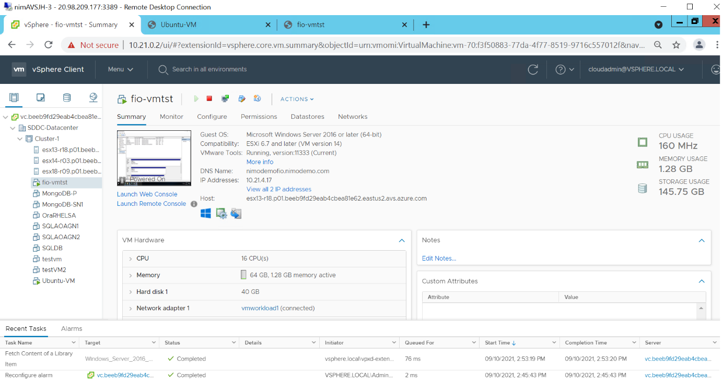The width and height of the screenshot is (723, 382).
Task: Click the memory usage bar beside 64 GB
Action: (x=243, y=275)
